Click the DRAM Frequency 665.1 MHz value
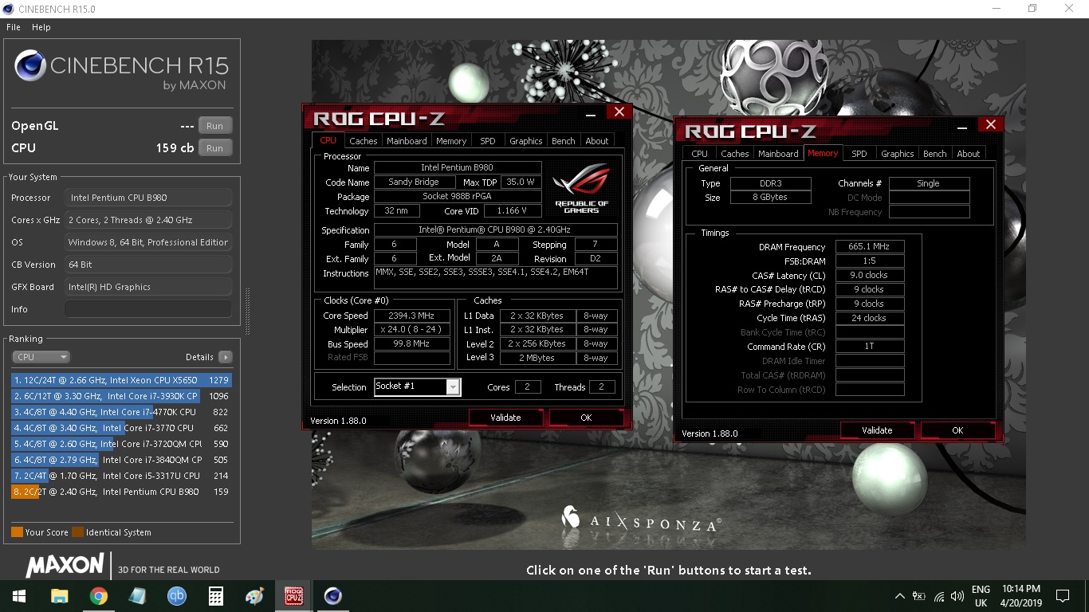Image resolution: width=1089 pixels, height=612 pixels. (x=870, y=247)
